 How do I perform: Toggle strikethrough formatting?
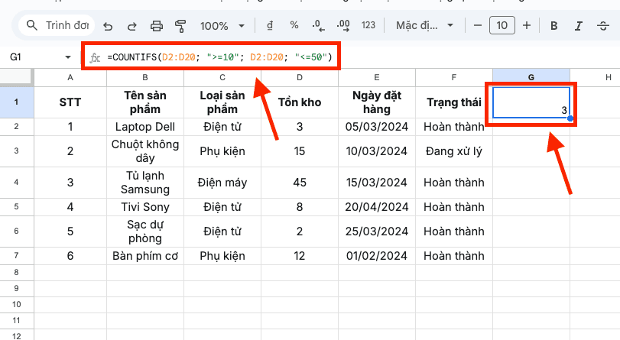tap(603, 26)
